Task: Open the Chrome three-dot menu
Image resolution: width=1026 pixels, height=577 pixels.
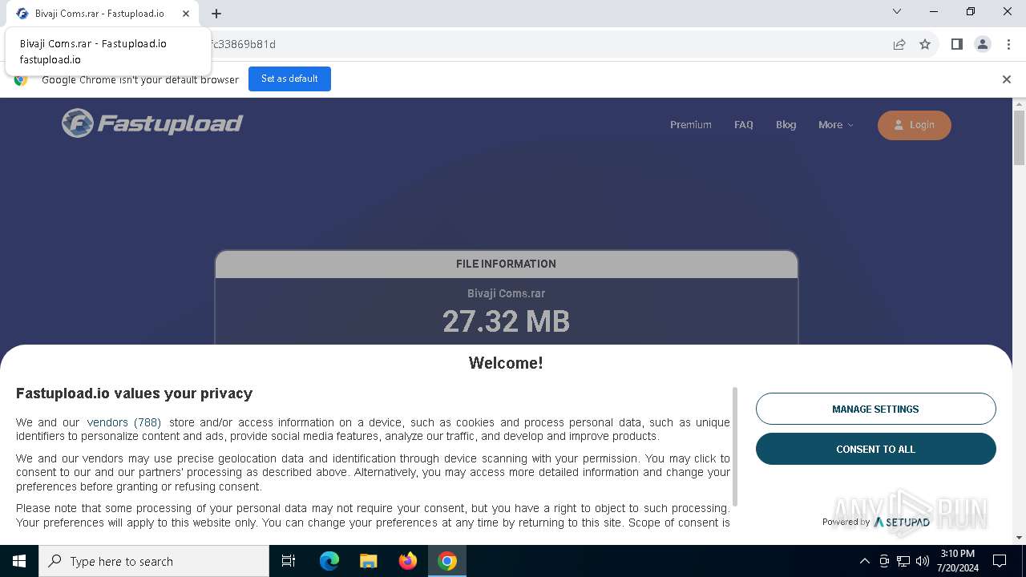Action: coord(1008,44)
